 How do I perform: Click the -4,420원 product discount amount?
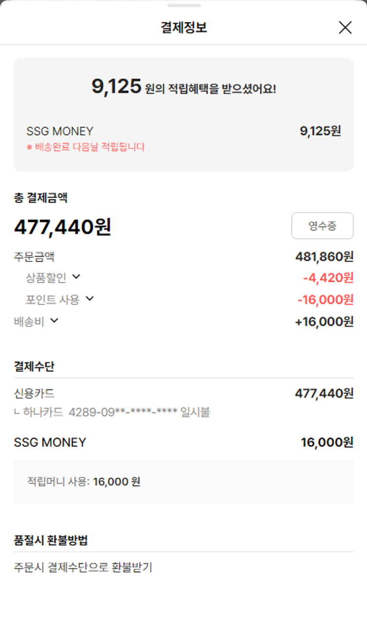point(328,278)
